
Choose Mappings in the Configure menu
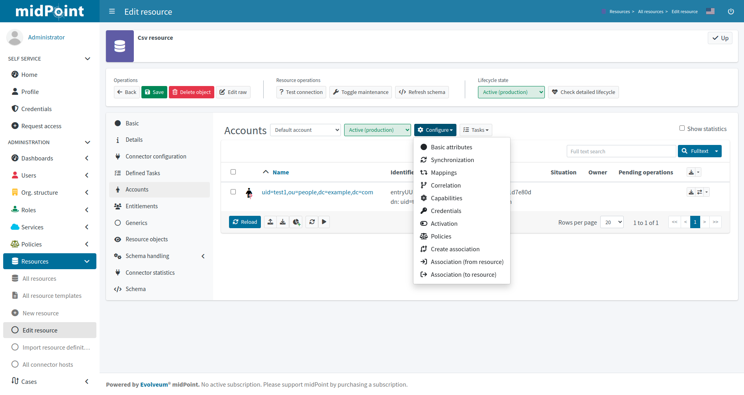(x=443, y=173)
